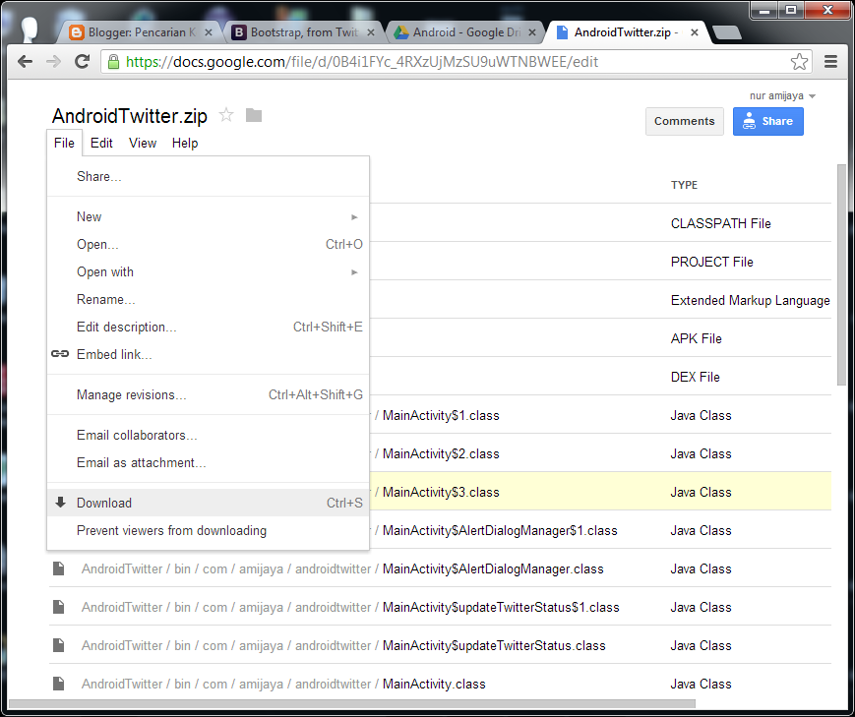
Task: Click the Embed link chain icon
Action: click(x=60, y=354)
